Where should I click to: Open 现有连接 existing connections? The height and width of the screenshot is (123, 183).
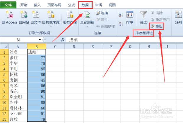tap(70, 17)
